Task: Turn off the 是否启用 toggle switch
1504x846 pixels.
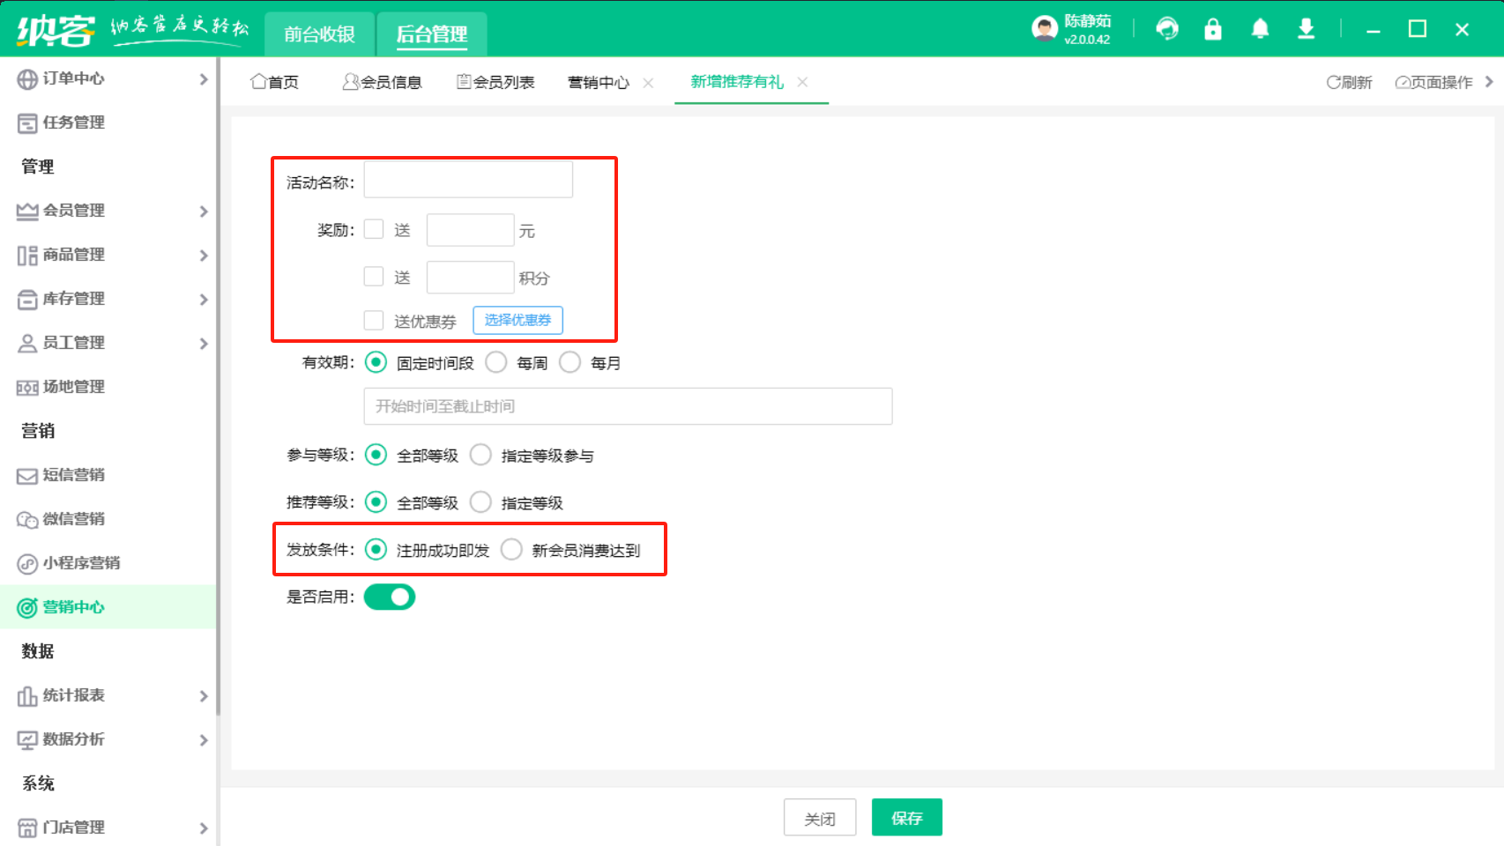Action: pyautogui.click(x=390, y=597)
